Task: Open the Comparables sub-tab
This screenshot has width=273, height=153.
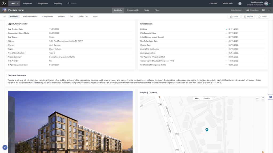Action: [x=48, y=17]
